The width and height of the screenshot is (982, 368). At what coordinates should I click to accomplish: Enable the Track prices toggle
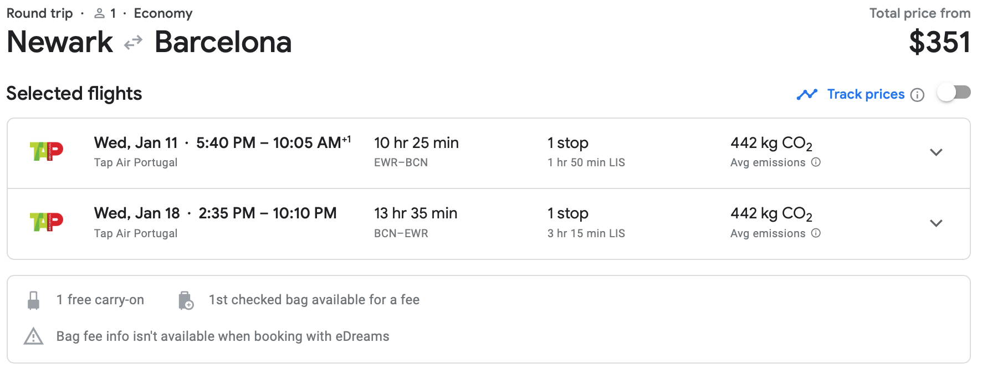coord(954,93)
